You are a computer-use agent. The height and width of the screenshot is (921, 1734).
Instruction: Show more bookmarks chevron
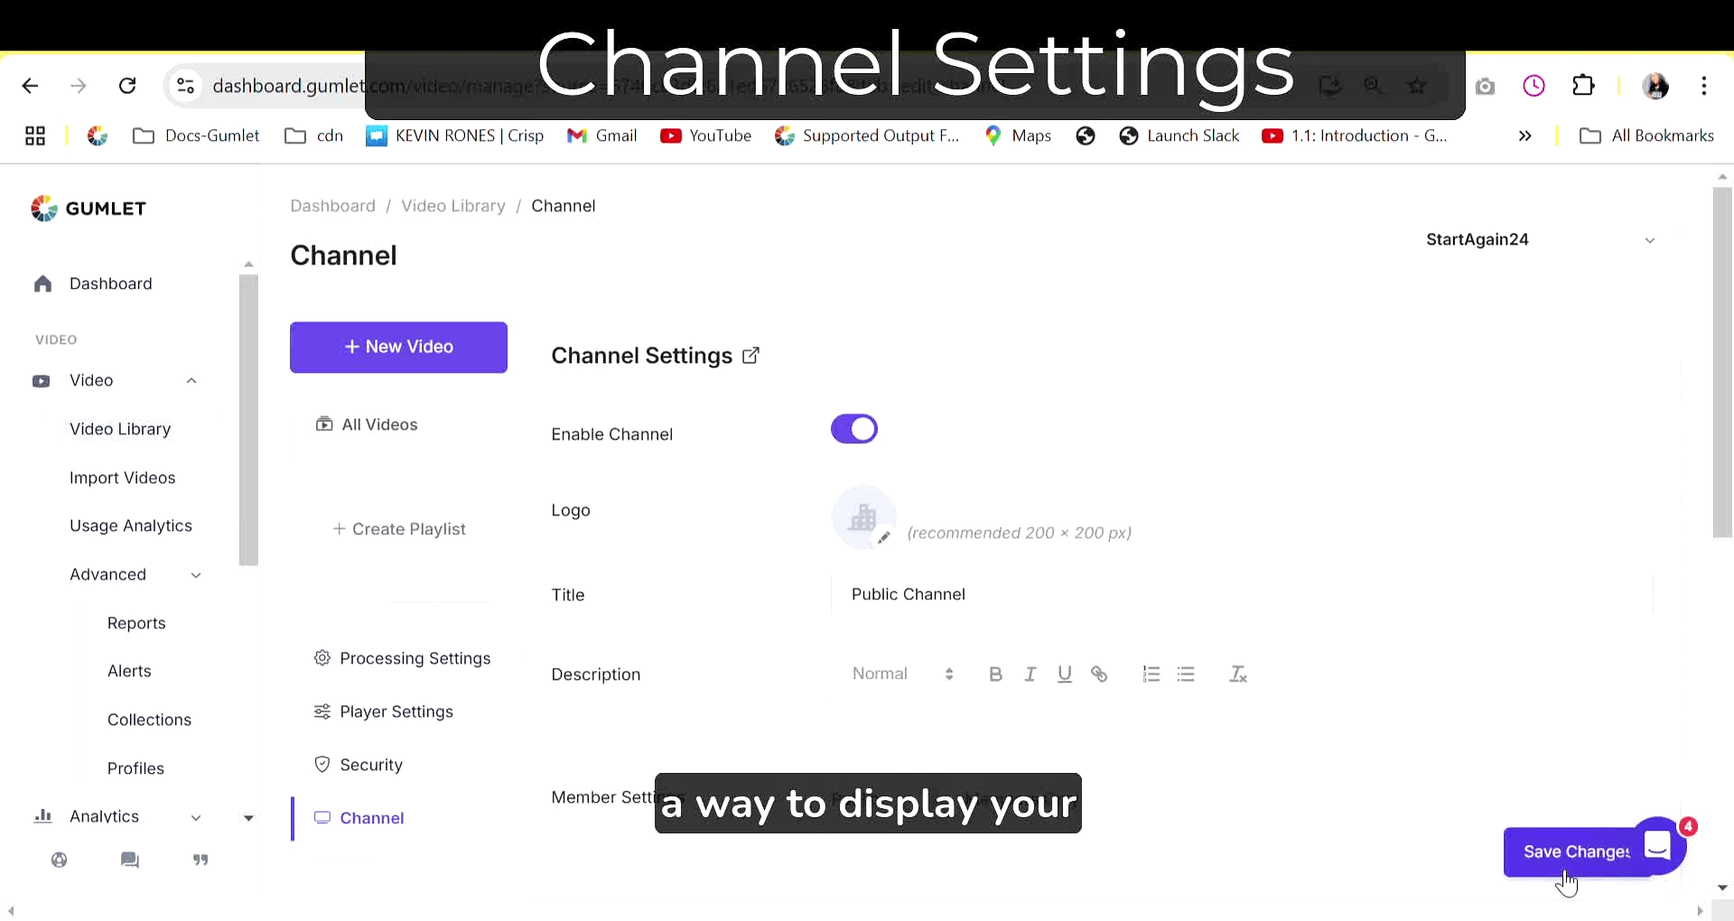coord(1524,135)
